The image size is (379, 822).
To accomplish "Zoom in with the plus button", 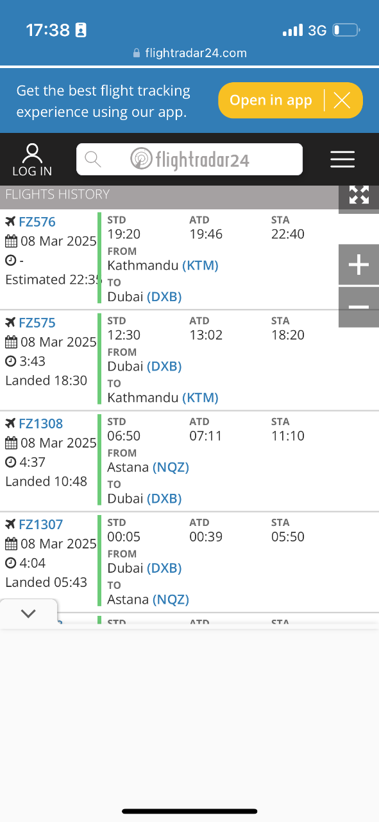I will tap(359, 265).
